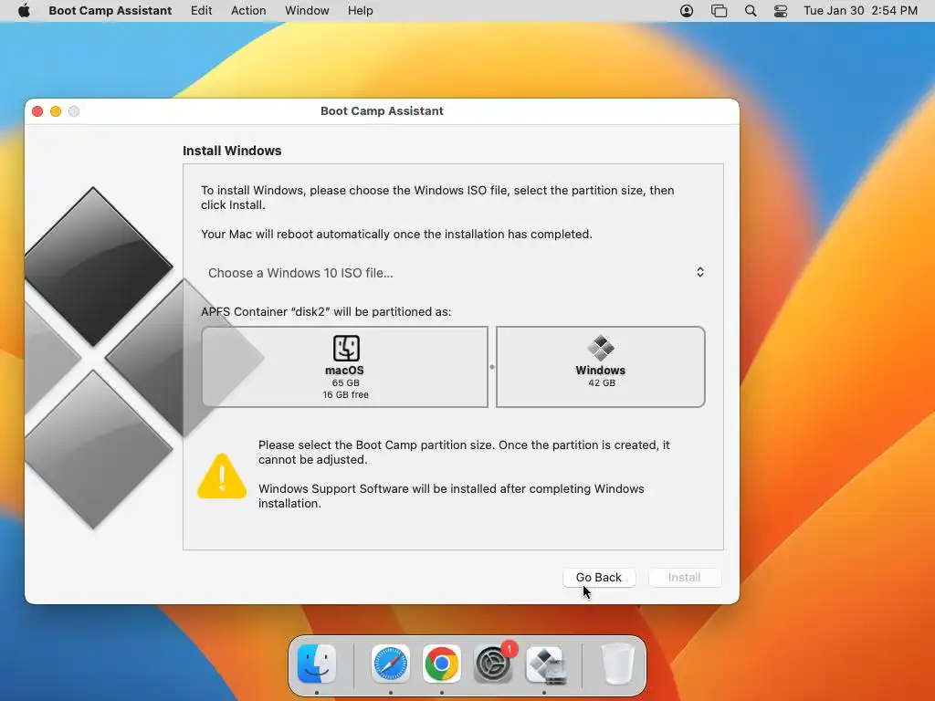Open the Boot Camp Assistant app menu
The width and height of the screenshot is (935, 701).
click(x=110, y=11)
